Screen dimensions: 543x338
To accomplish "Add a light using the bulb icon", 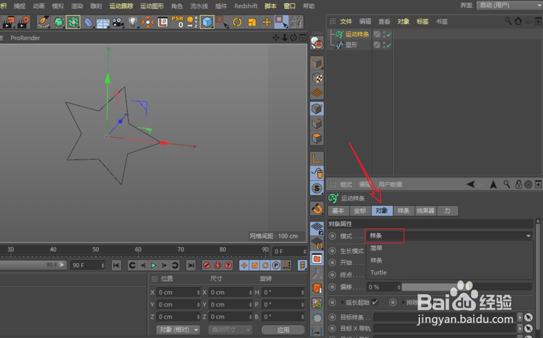I will pyautogui.click(x=133, y=22).
